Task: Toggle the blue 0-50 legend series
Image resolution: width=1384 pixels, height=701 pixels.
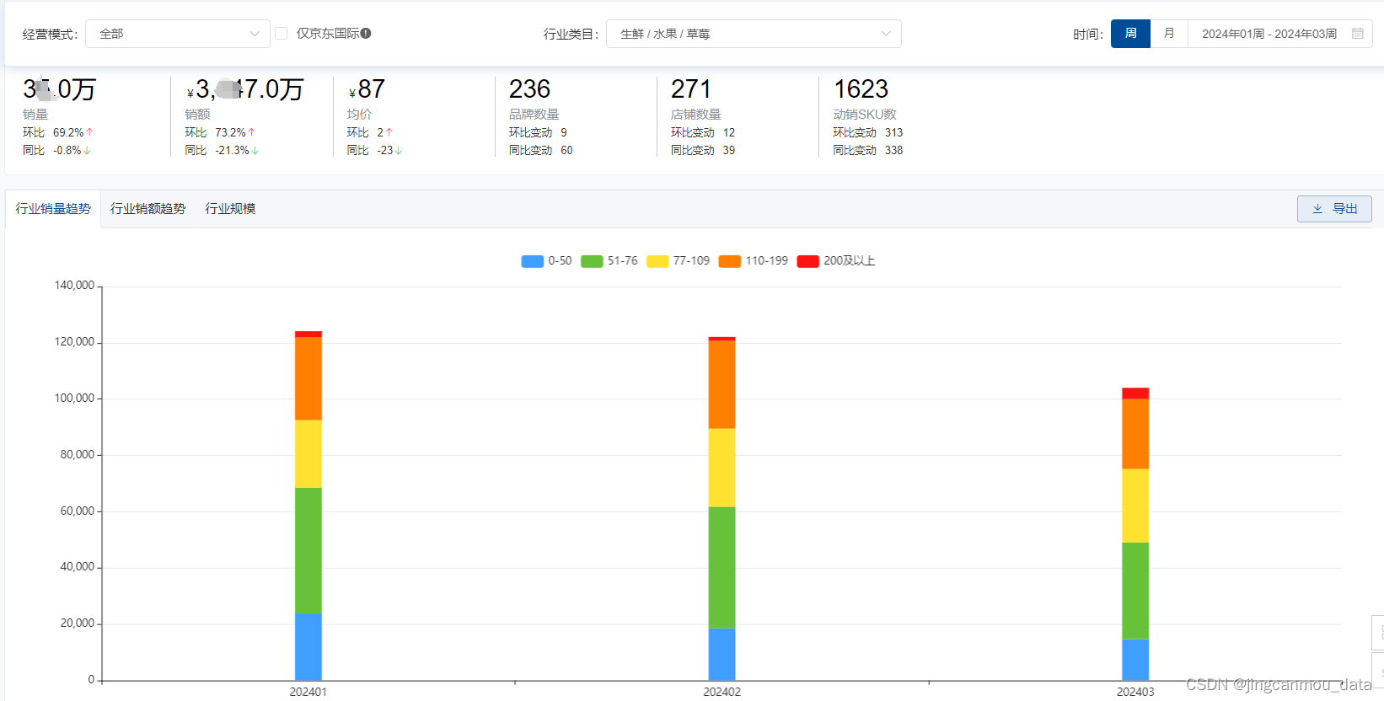Action: (547, 261)
